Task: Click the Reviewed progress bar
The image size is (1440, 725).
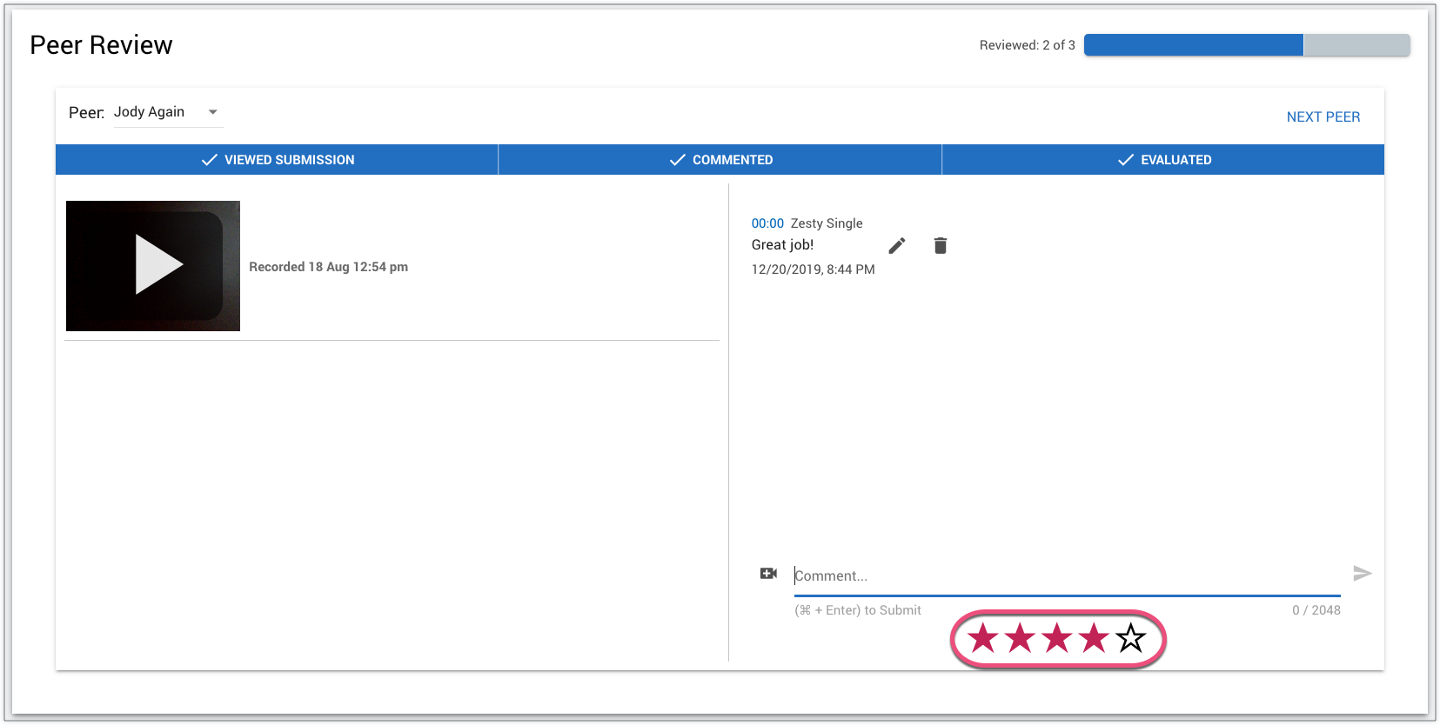Action: [x=1246, y=45]
